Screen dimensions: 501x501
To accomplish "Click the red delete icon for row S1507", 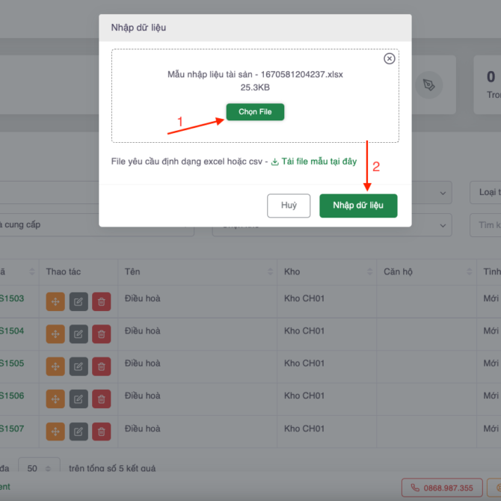I will (x=101, y=431).
